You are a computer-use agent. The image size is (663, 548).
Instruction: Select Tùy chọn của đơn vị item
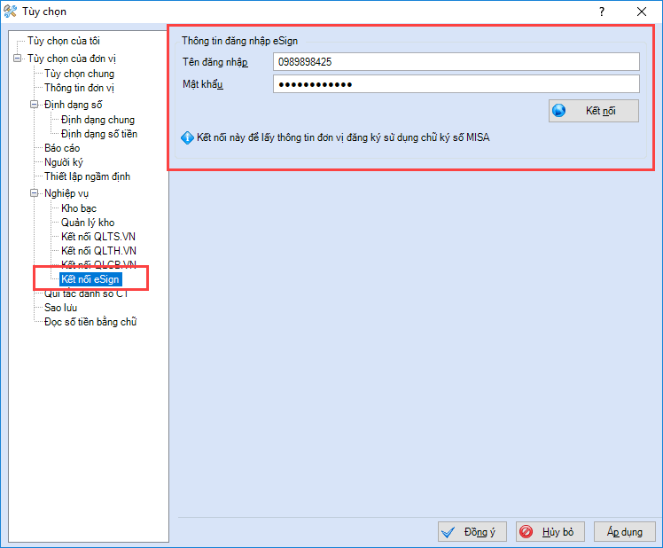72,59
